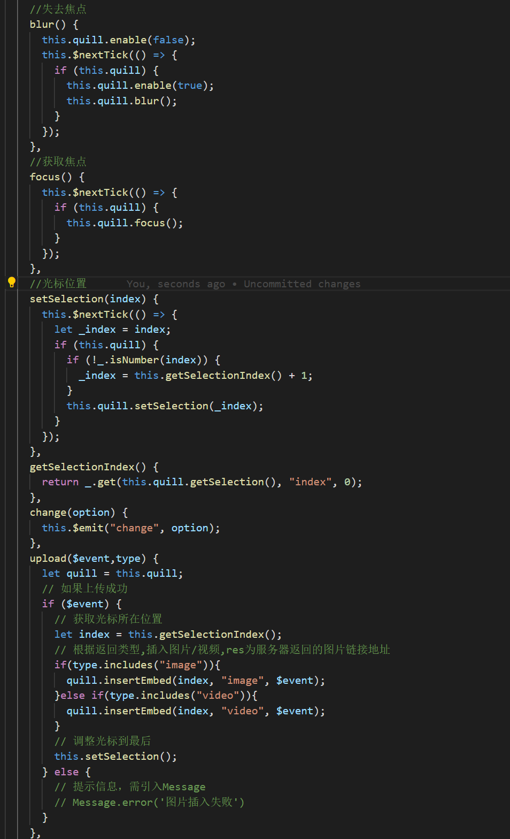Viewport: 510px width, 839px height.
Task: Click the 'You, seconds ago • Uncommitted changes' blame text
Action: (x=243, y=284)
